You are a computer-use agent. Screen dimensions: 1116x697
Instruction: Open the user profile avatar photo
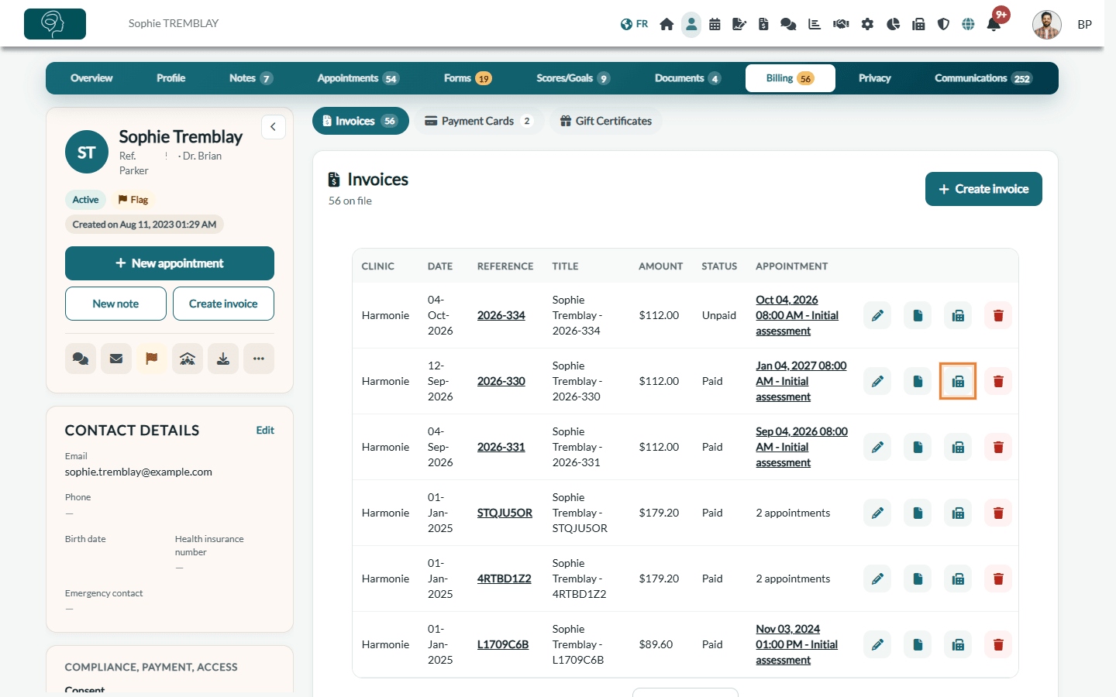point(1047,24)
